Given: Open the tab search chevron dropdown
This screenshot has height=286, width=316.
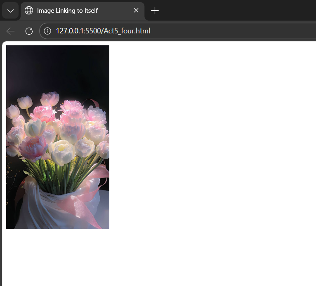Looking at the screenshot, I should 10,11.
